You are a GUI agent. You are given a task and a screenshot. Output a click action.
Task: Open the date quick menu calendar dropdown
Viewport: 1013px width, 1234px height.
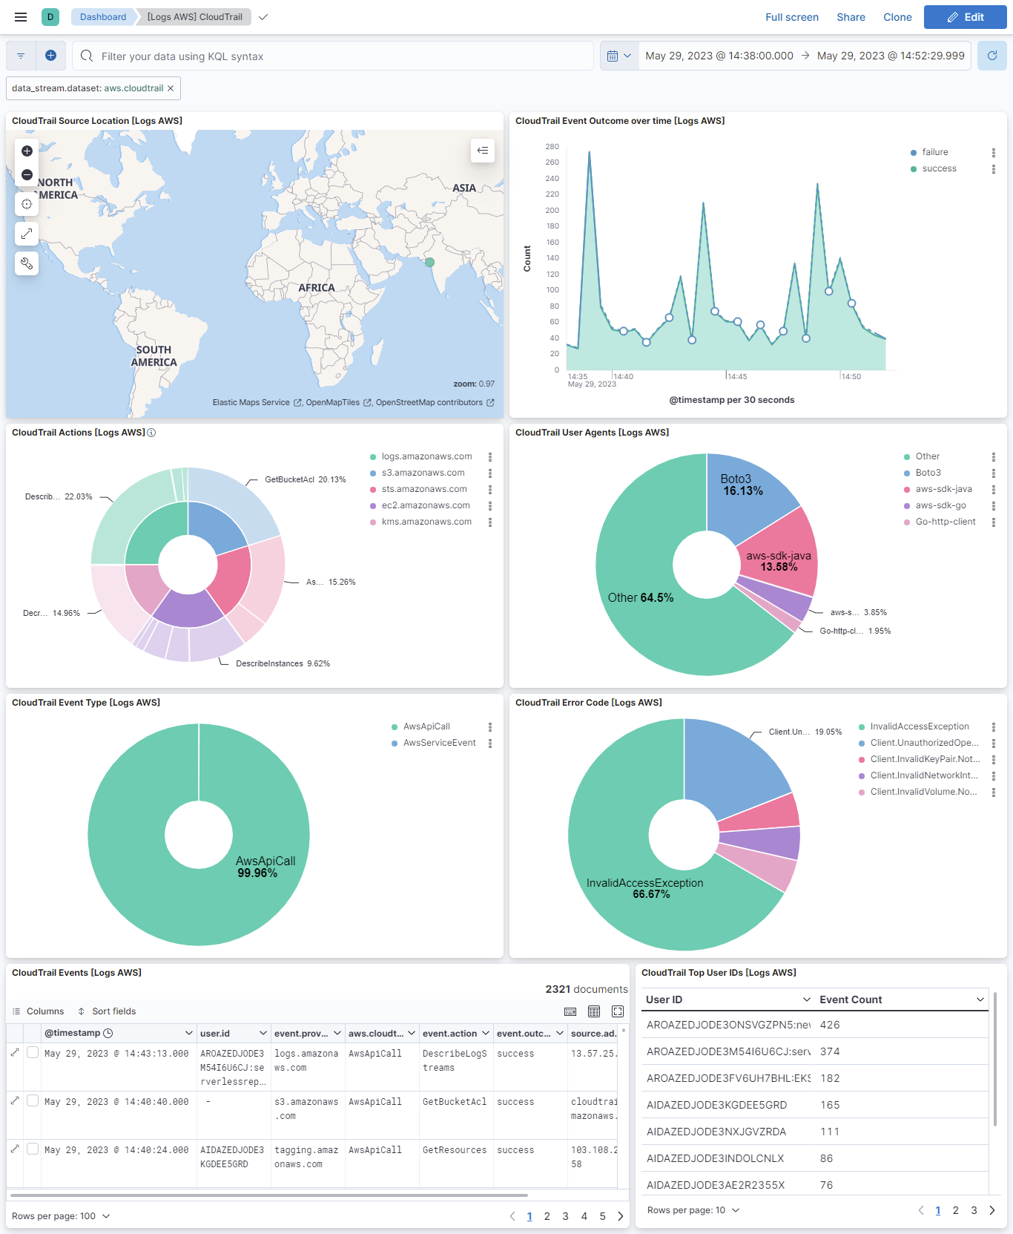pos(618,56)
